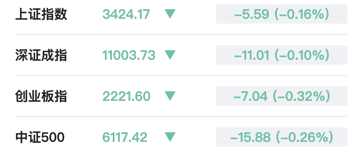
Task: Open the 创业板指 index name
Action: coord(41,96)
